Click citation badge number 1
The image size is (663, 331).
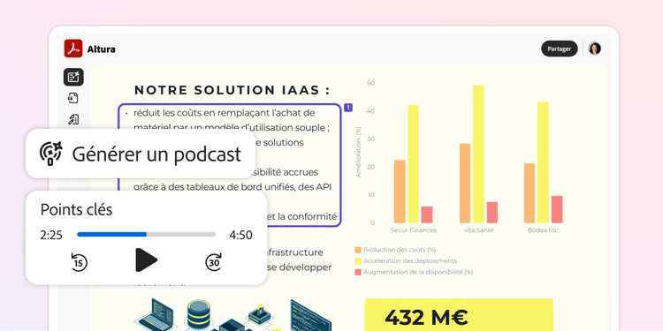click(x=348, y=108)
